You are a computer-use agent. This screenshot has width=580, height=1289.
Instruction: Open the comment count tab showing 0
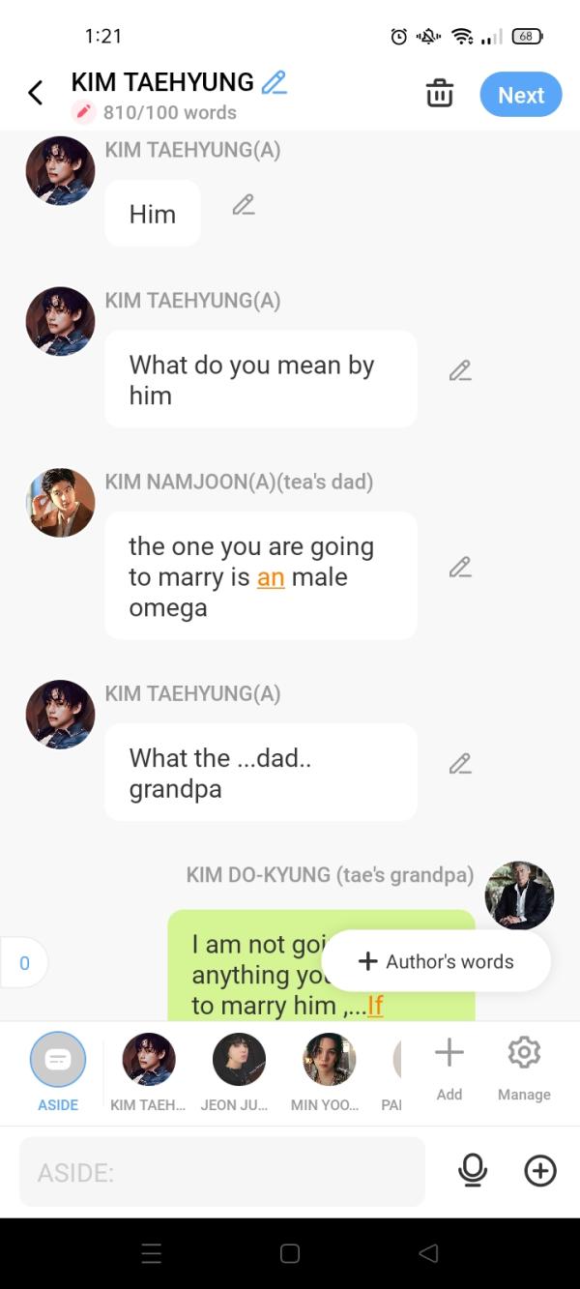(x=24, y=963)
